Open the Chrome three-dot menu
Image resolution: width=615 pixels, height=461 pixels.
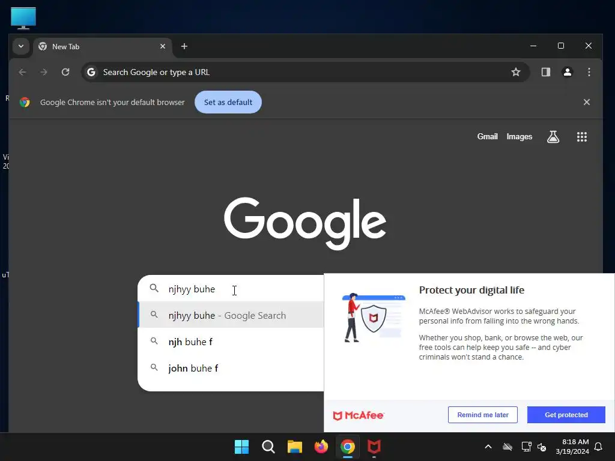[x=589, y=72]
